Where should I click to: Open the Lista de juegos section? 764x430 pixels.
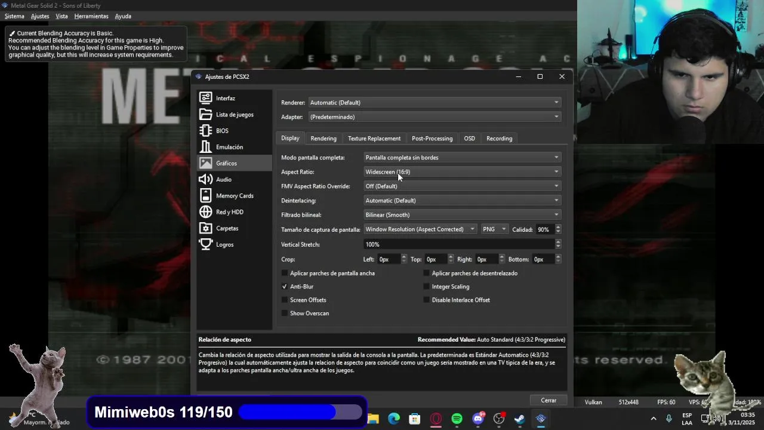(x=234, y=115)
